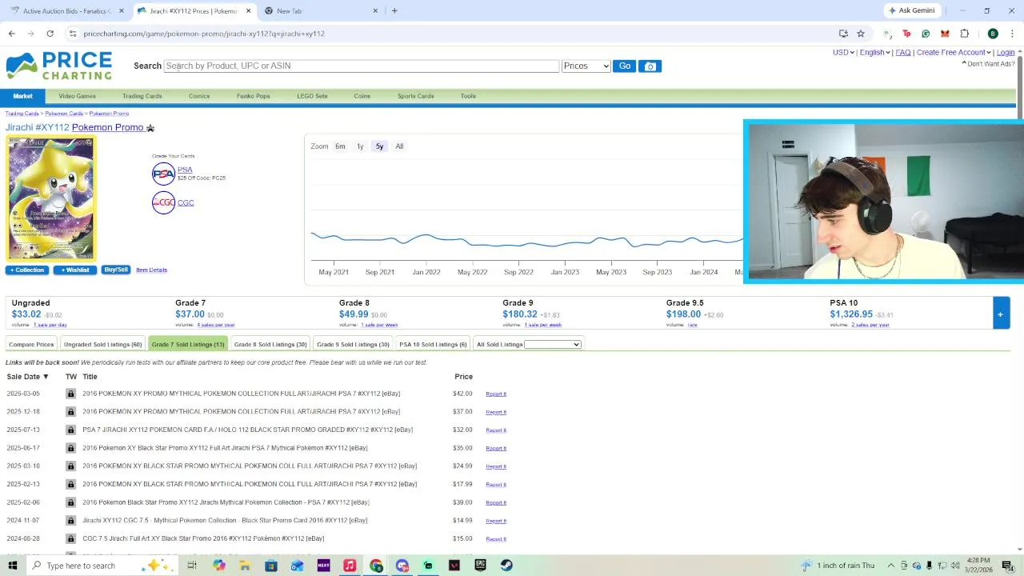Open the LEGO Sets menu
The height and width of the screenshot is (576, 1024).
click(x=312, y=96)
